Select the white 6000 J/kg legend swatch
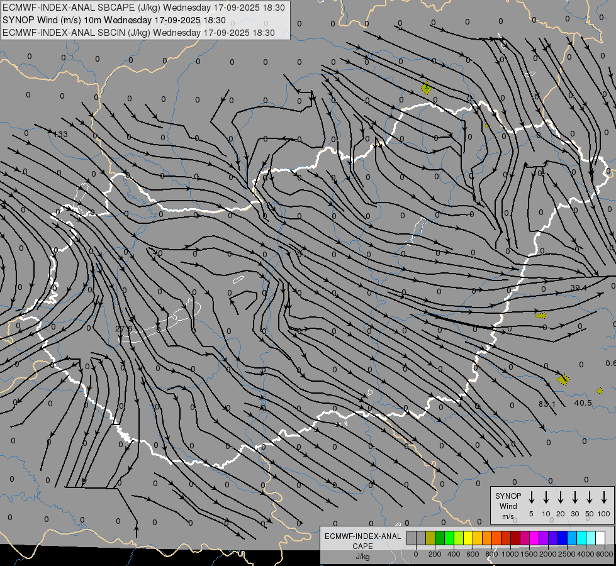Screen dimensions: 616x566 click(x=600, y=538)
